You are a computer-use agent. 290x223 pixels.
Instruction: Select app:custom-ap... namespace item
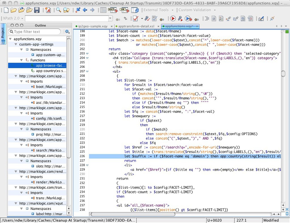[37, 55]
